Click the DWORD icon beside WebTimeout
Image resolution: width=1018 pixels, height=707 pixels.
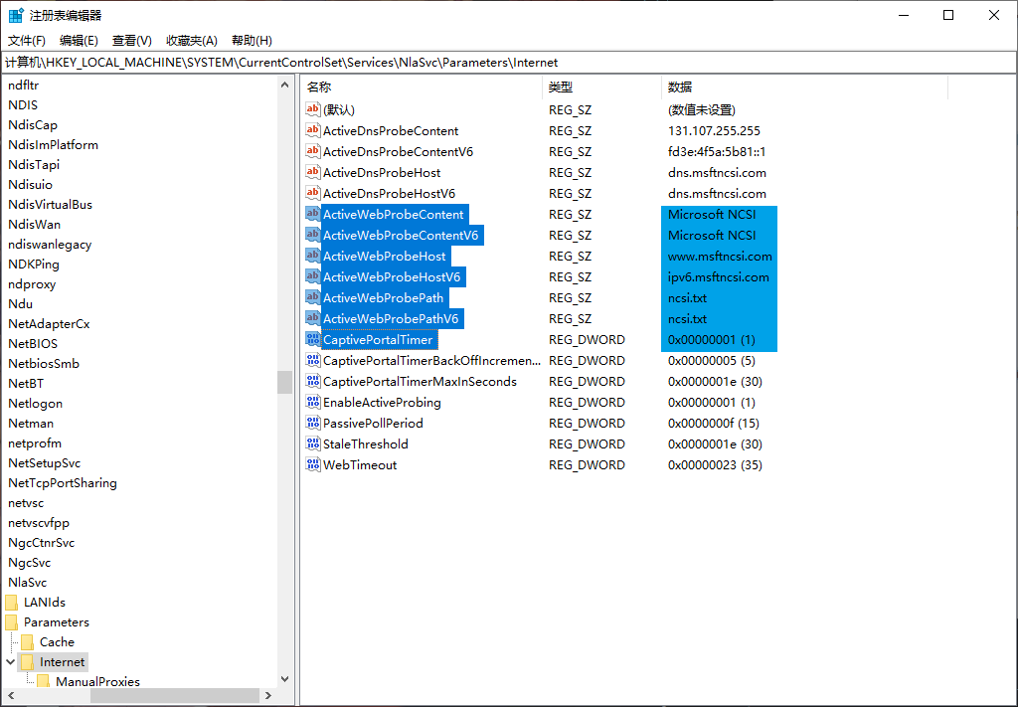[x=313, y=464]
